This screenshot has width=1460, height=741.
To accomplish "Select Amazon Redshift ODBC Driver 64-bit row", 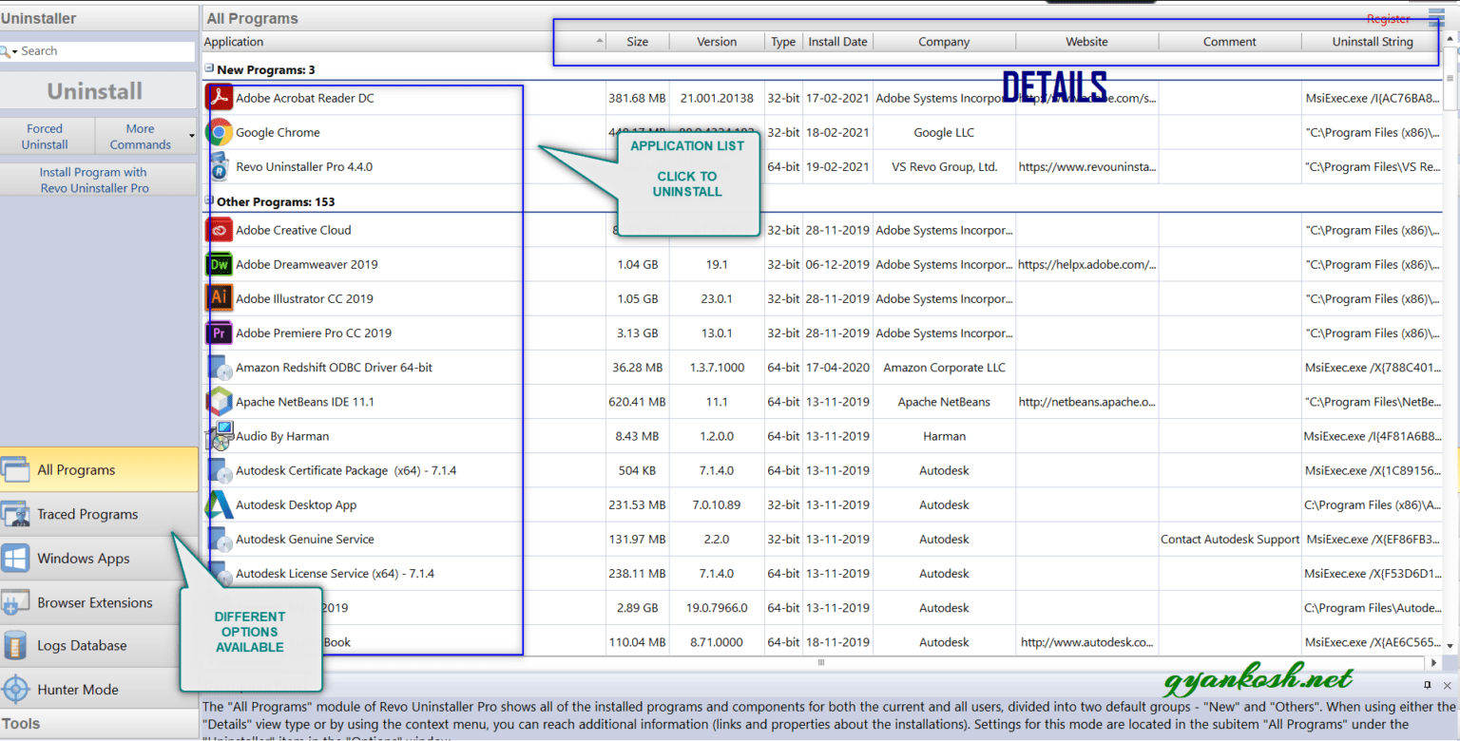I will coord(823,368).
